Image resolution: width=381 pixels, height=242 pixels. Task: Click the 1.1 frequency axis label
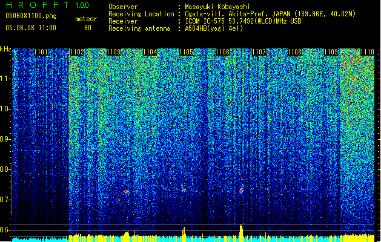click(x=5, y=79)
